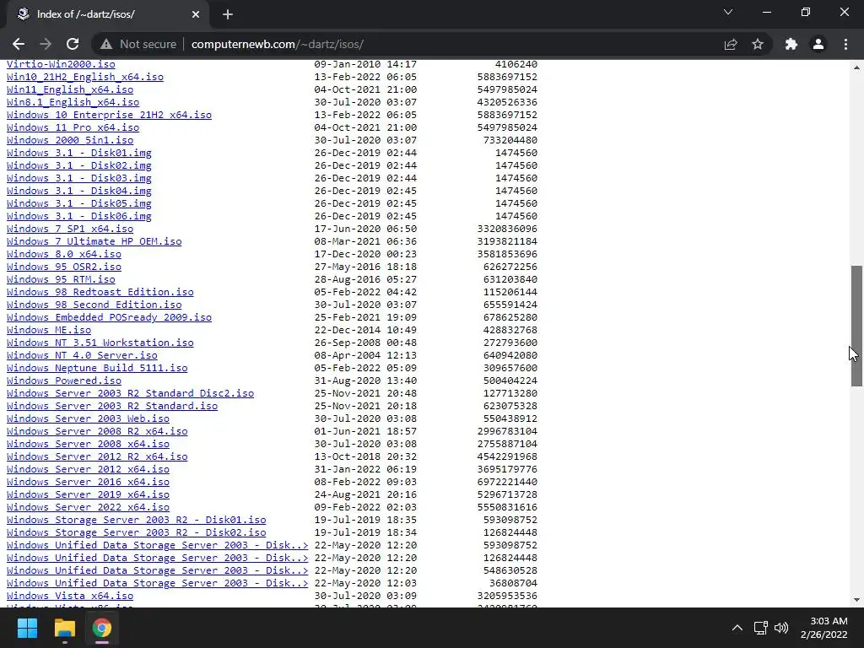Open Windows Storage Server 2003 R2 - Disk01.iso
864x648 pixels.
click(x=136, y=521)
